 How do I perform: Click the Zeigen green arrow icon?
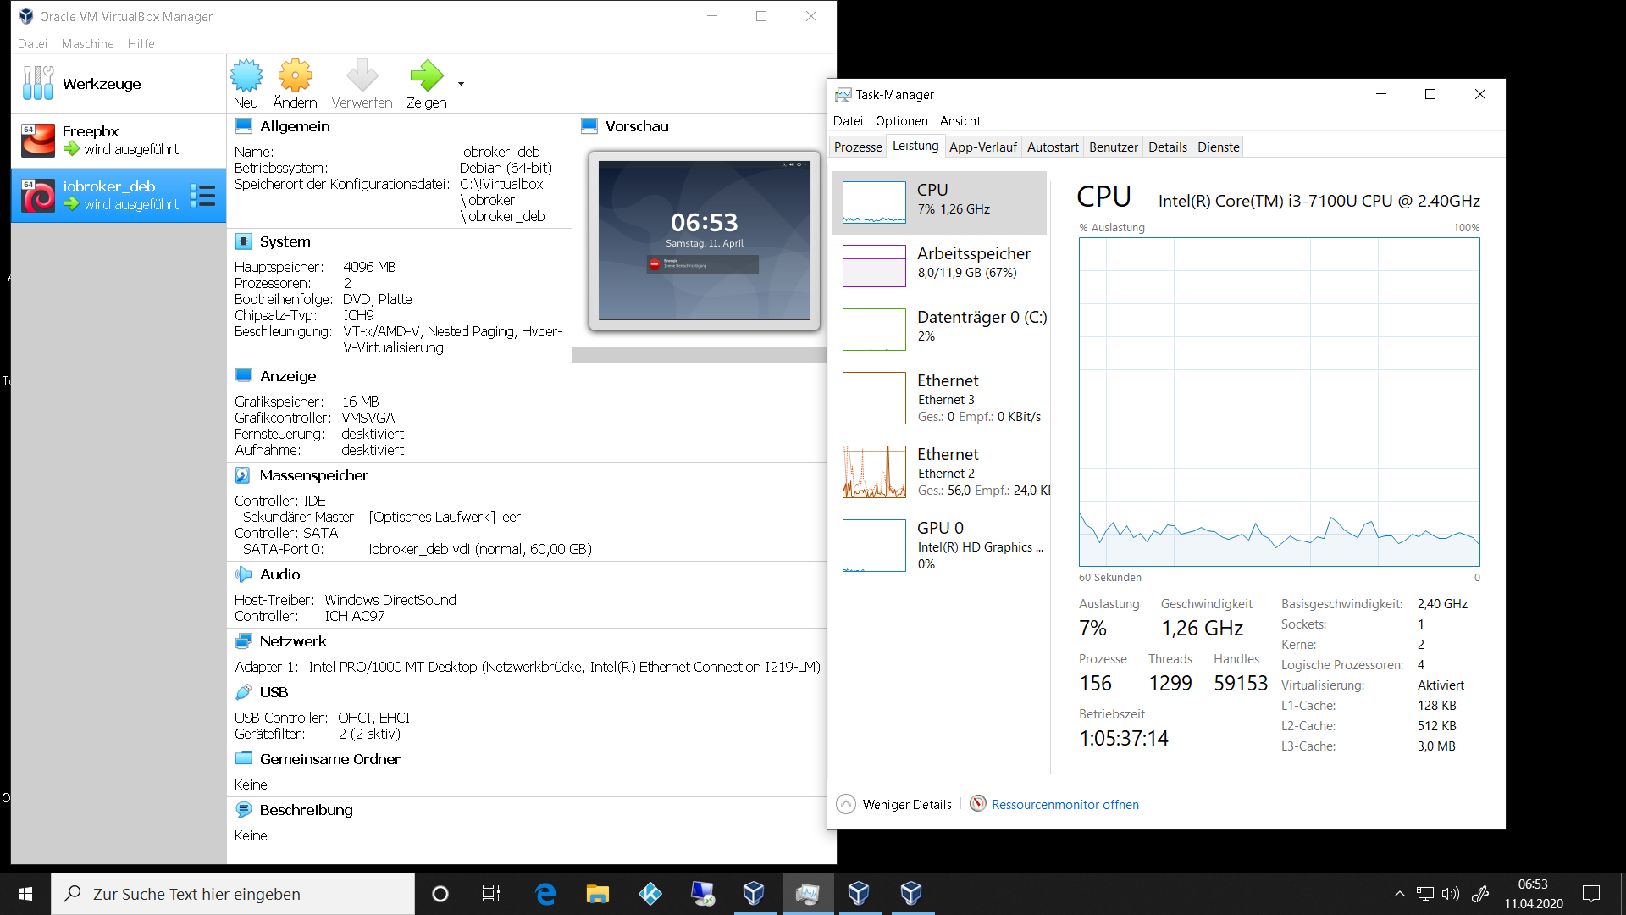[x=426, y=76]
